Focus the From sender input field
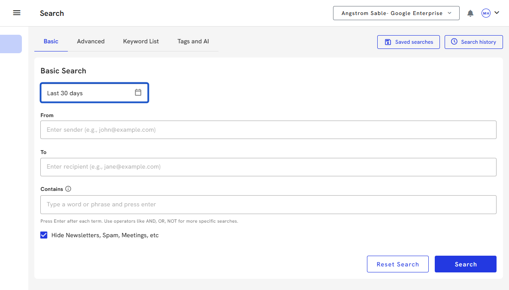This screenshot has width=509, height=290. click(x=268, y=130)
